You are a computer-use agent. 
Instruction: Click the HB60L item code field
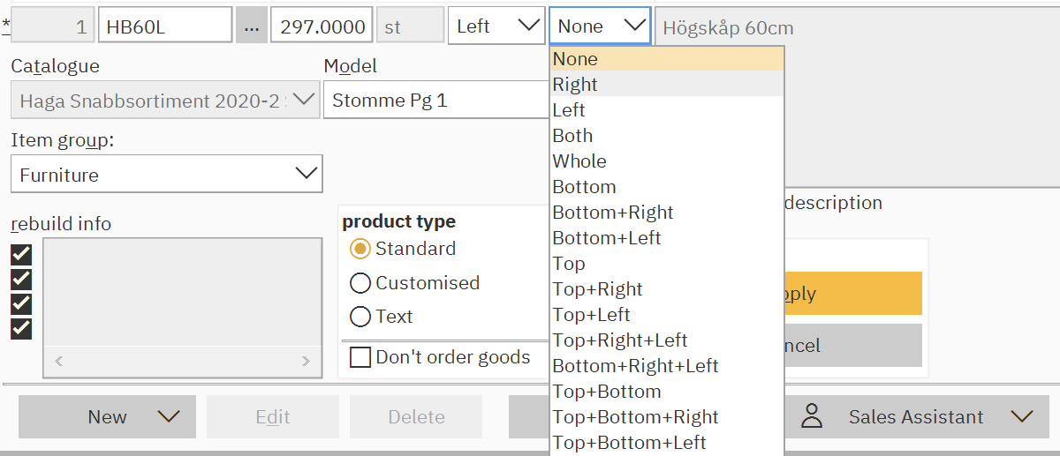tap(165, 26)
